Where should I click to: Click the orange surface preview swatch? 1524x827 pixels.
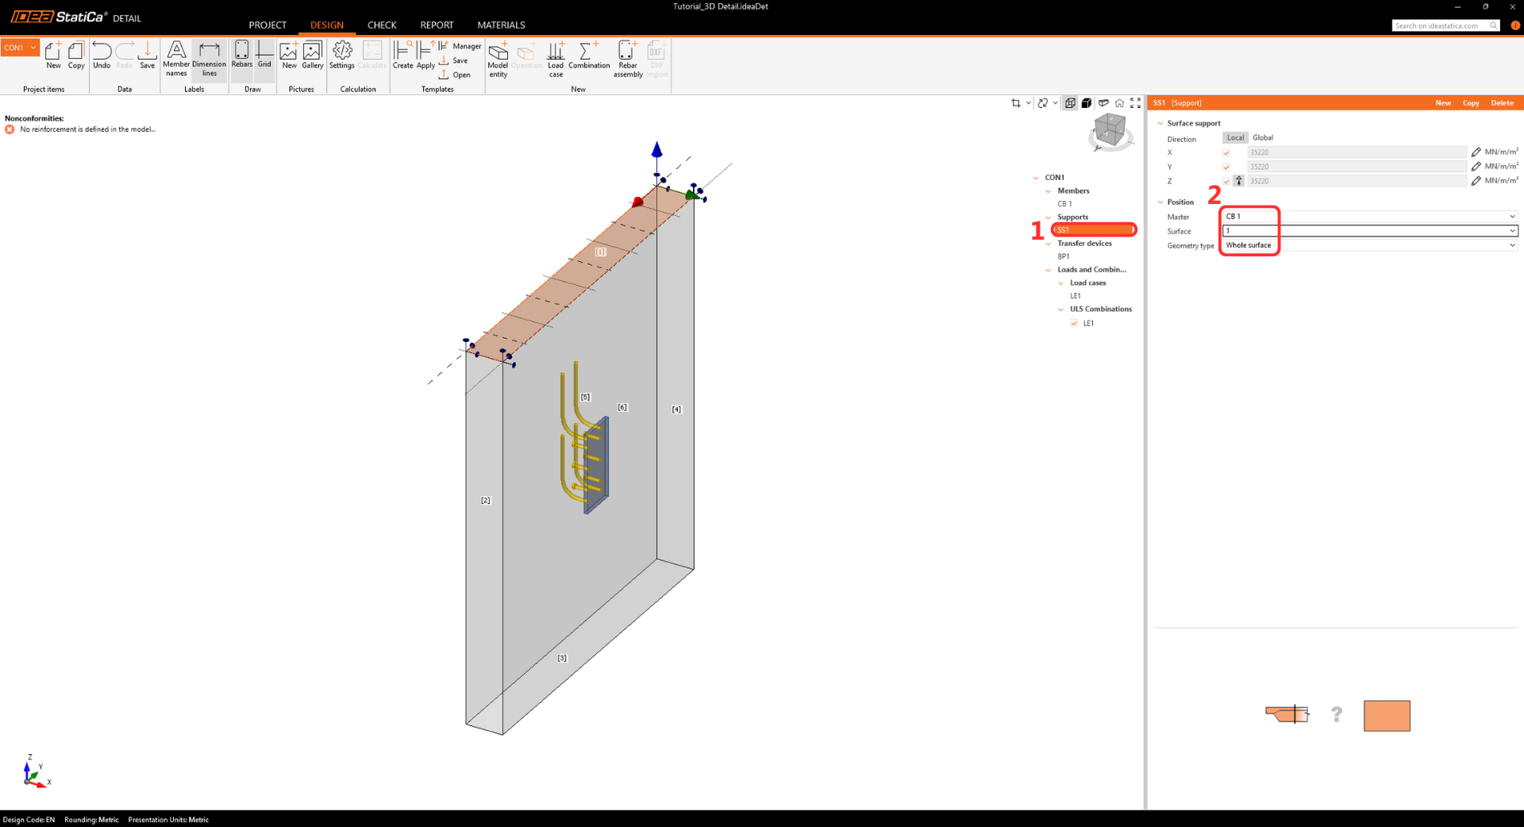[1387, 716]
